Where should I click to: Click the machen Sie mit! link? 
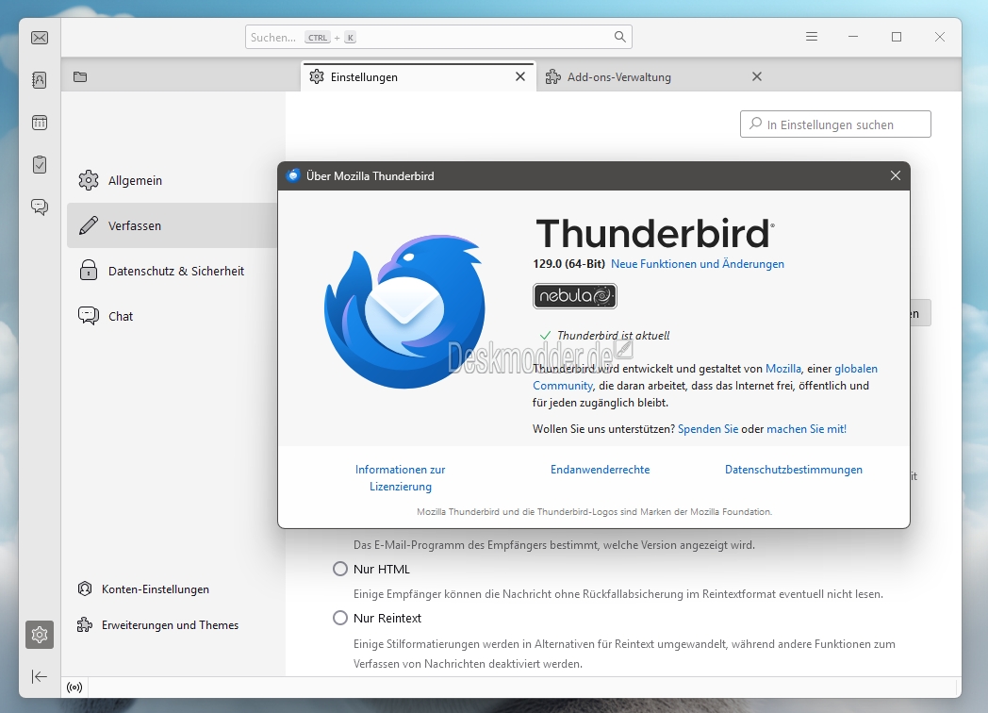807,429
